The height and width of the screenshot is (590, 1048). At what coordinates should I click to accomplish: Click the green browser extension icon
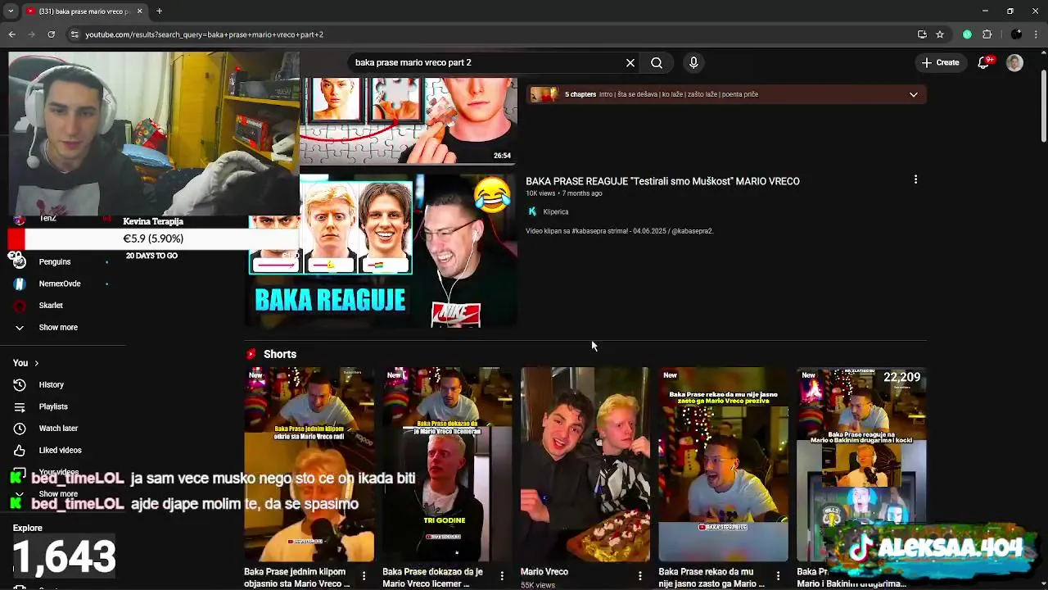pyautogui.click(x=967, y=34)
